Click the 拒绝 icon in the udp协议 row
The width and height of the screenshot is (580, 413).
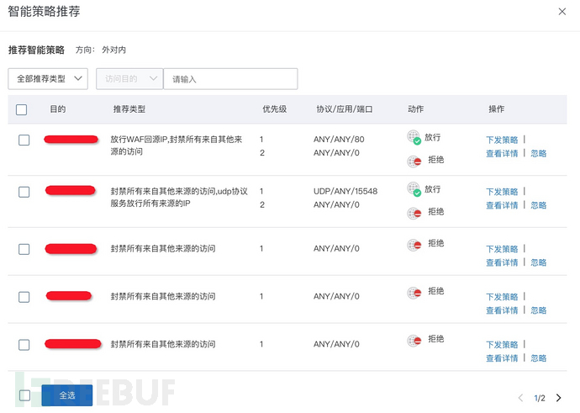[x=414, y=213]
